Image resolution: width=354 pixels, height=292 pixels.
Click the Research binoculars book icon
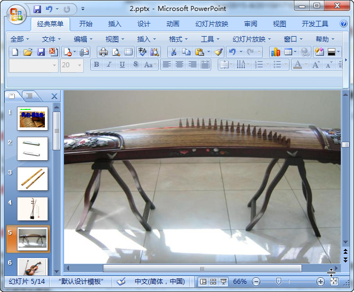coord(155,52)
